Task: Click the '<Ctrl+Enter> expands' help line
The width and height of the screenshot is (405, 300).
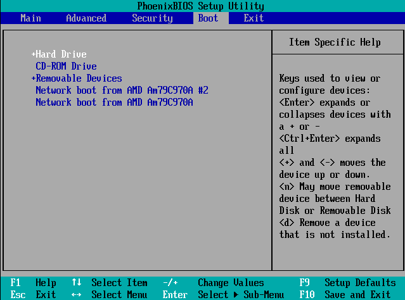Action: (x=330, y=139)
